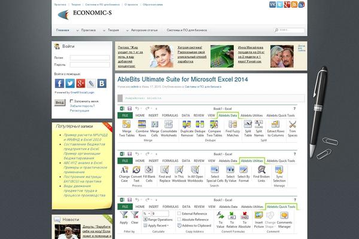Launch the Find Broken Links tool
The height and width of the screenshot is (239, 359).
click(261, 174)
